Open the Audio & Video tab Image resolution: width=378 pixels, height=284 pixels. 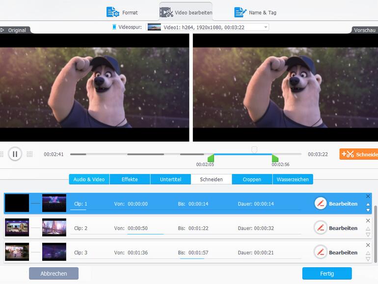point(89,179)
